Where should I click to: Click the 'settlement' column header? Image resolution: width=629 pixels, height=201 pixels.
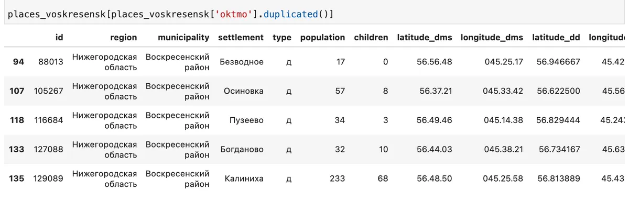point(241,38)
